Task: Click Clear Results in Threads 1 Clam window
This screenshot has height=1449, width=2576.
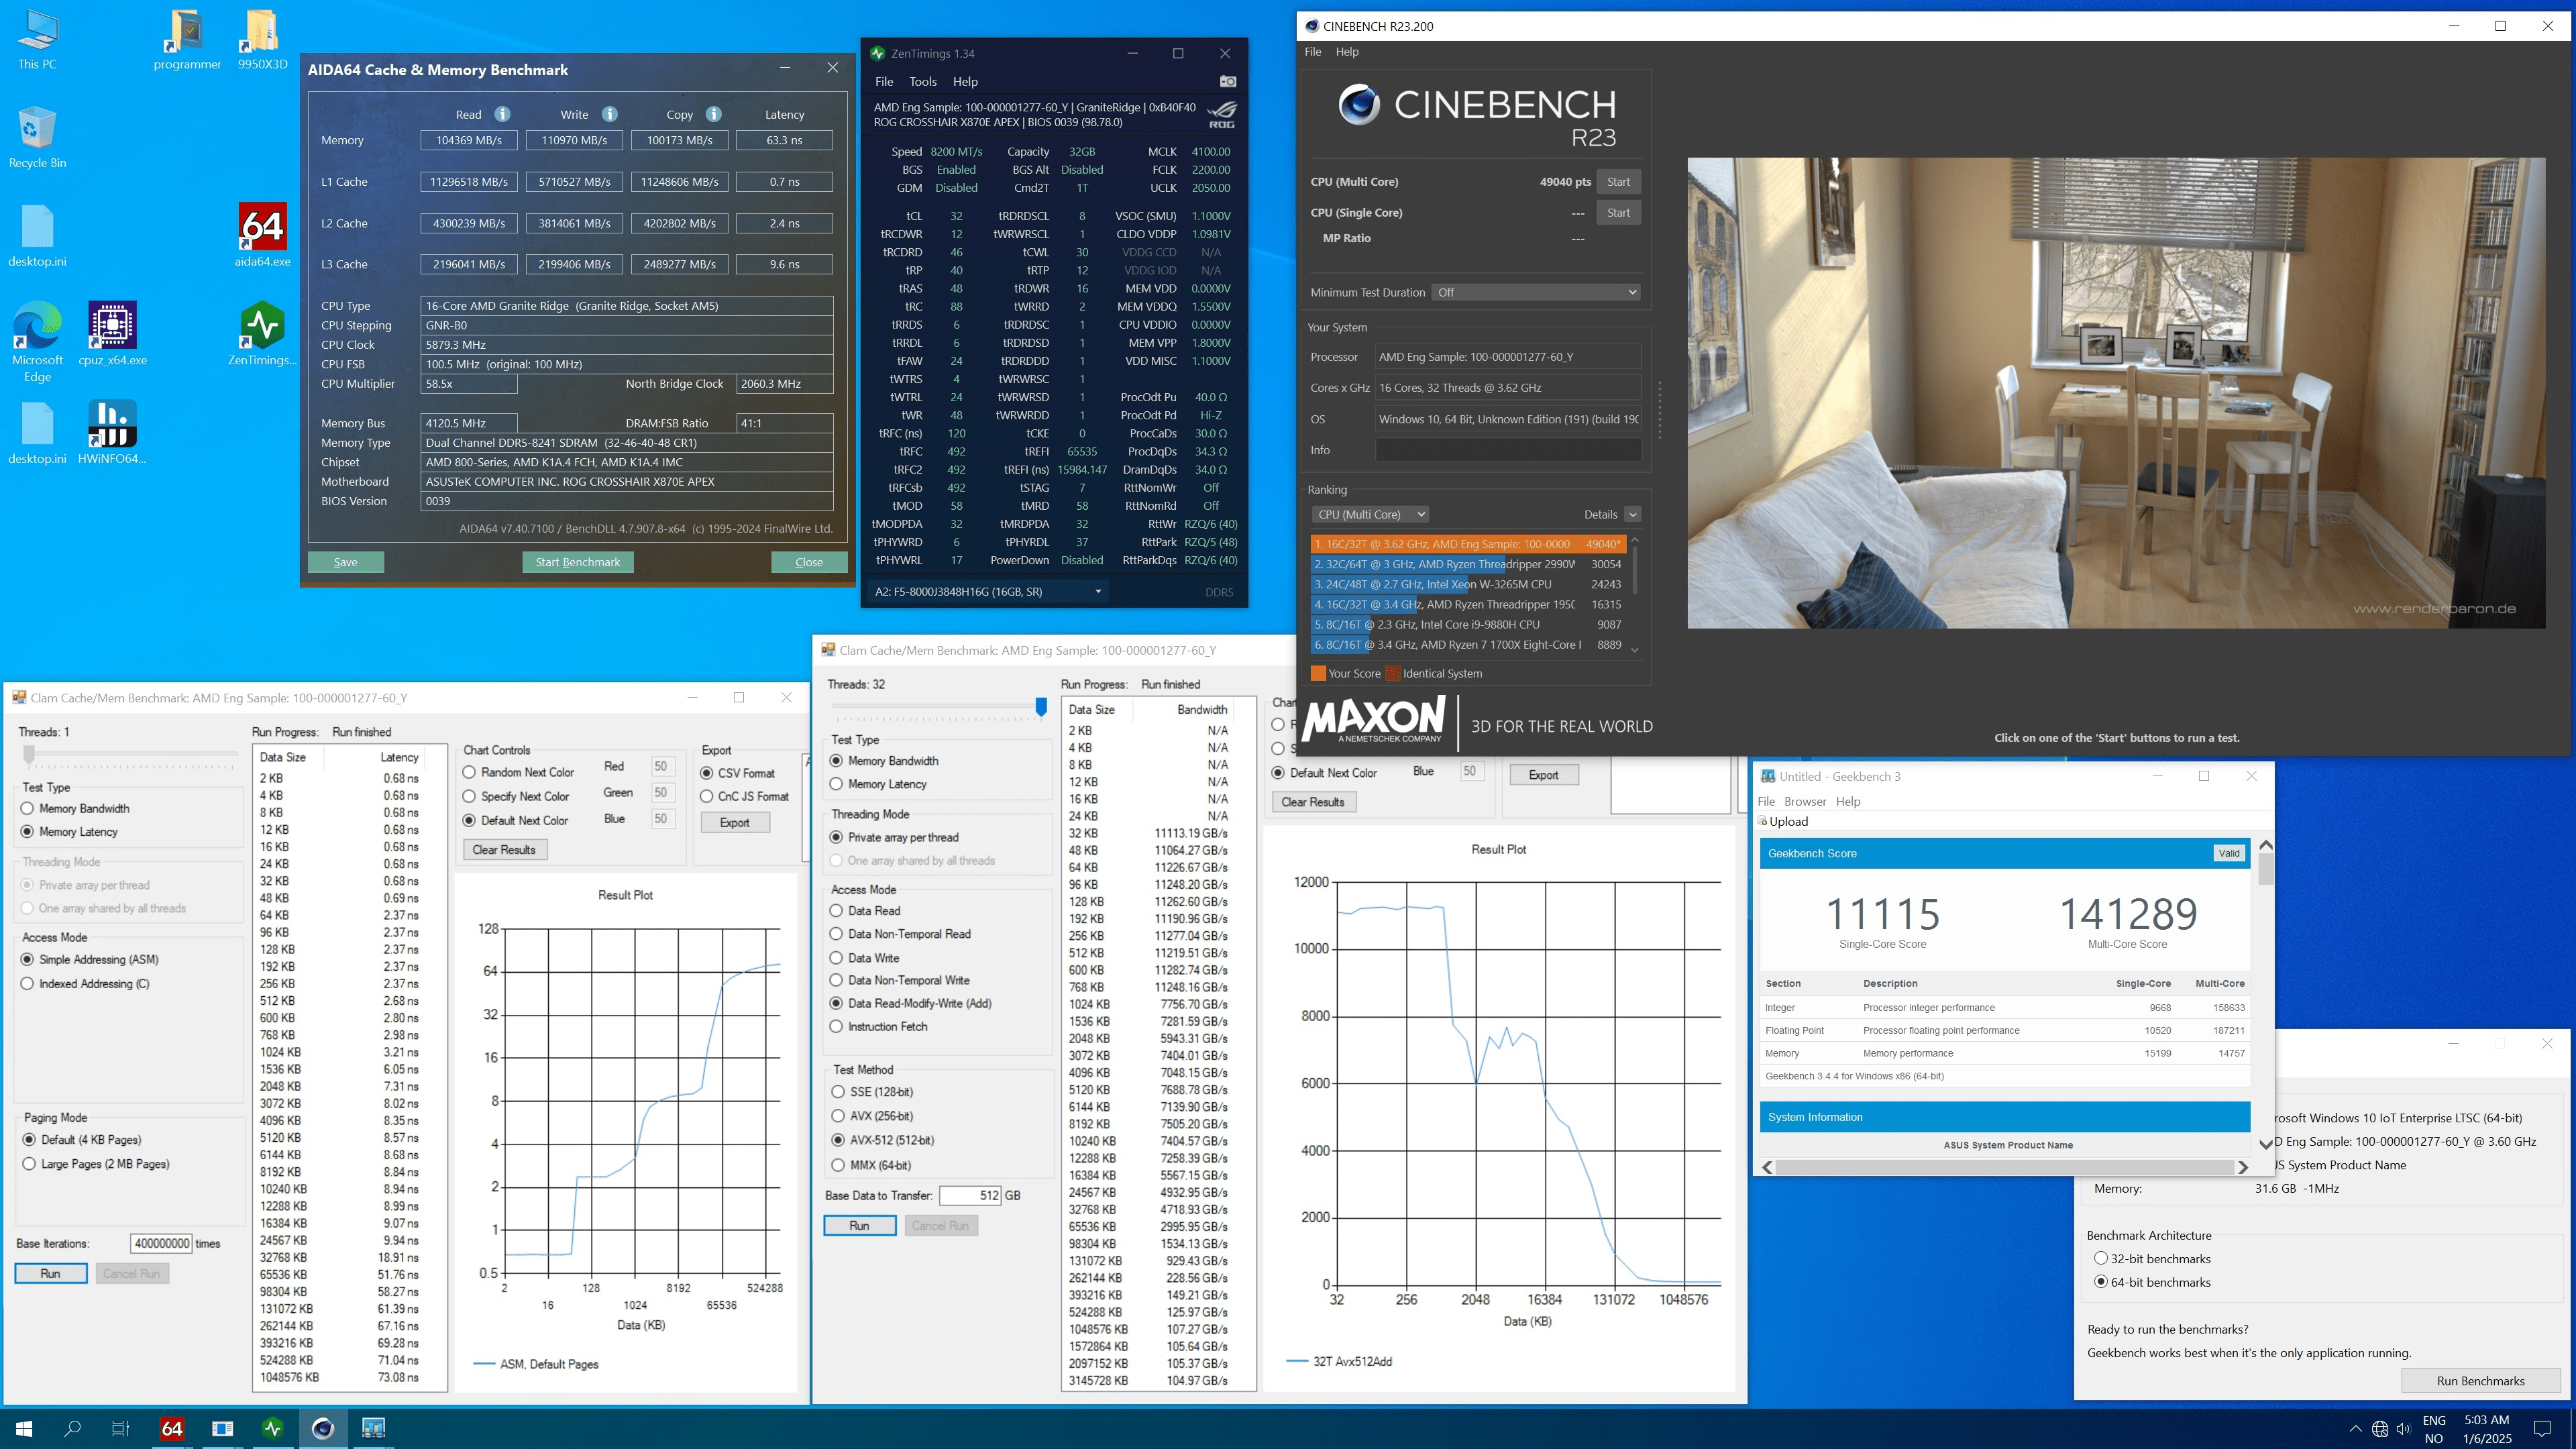Action: 504,850
